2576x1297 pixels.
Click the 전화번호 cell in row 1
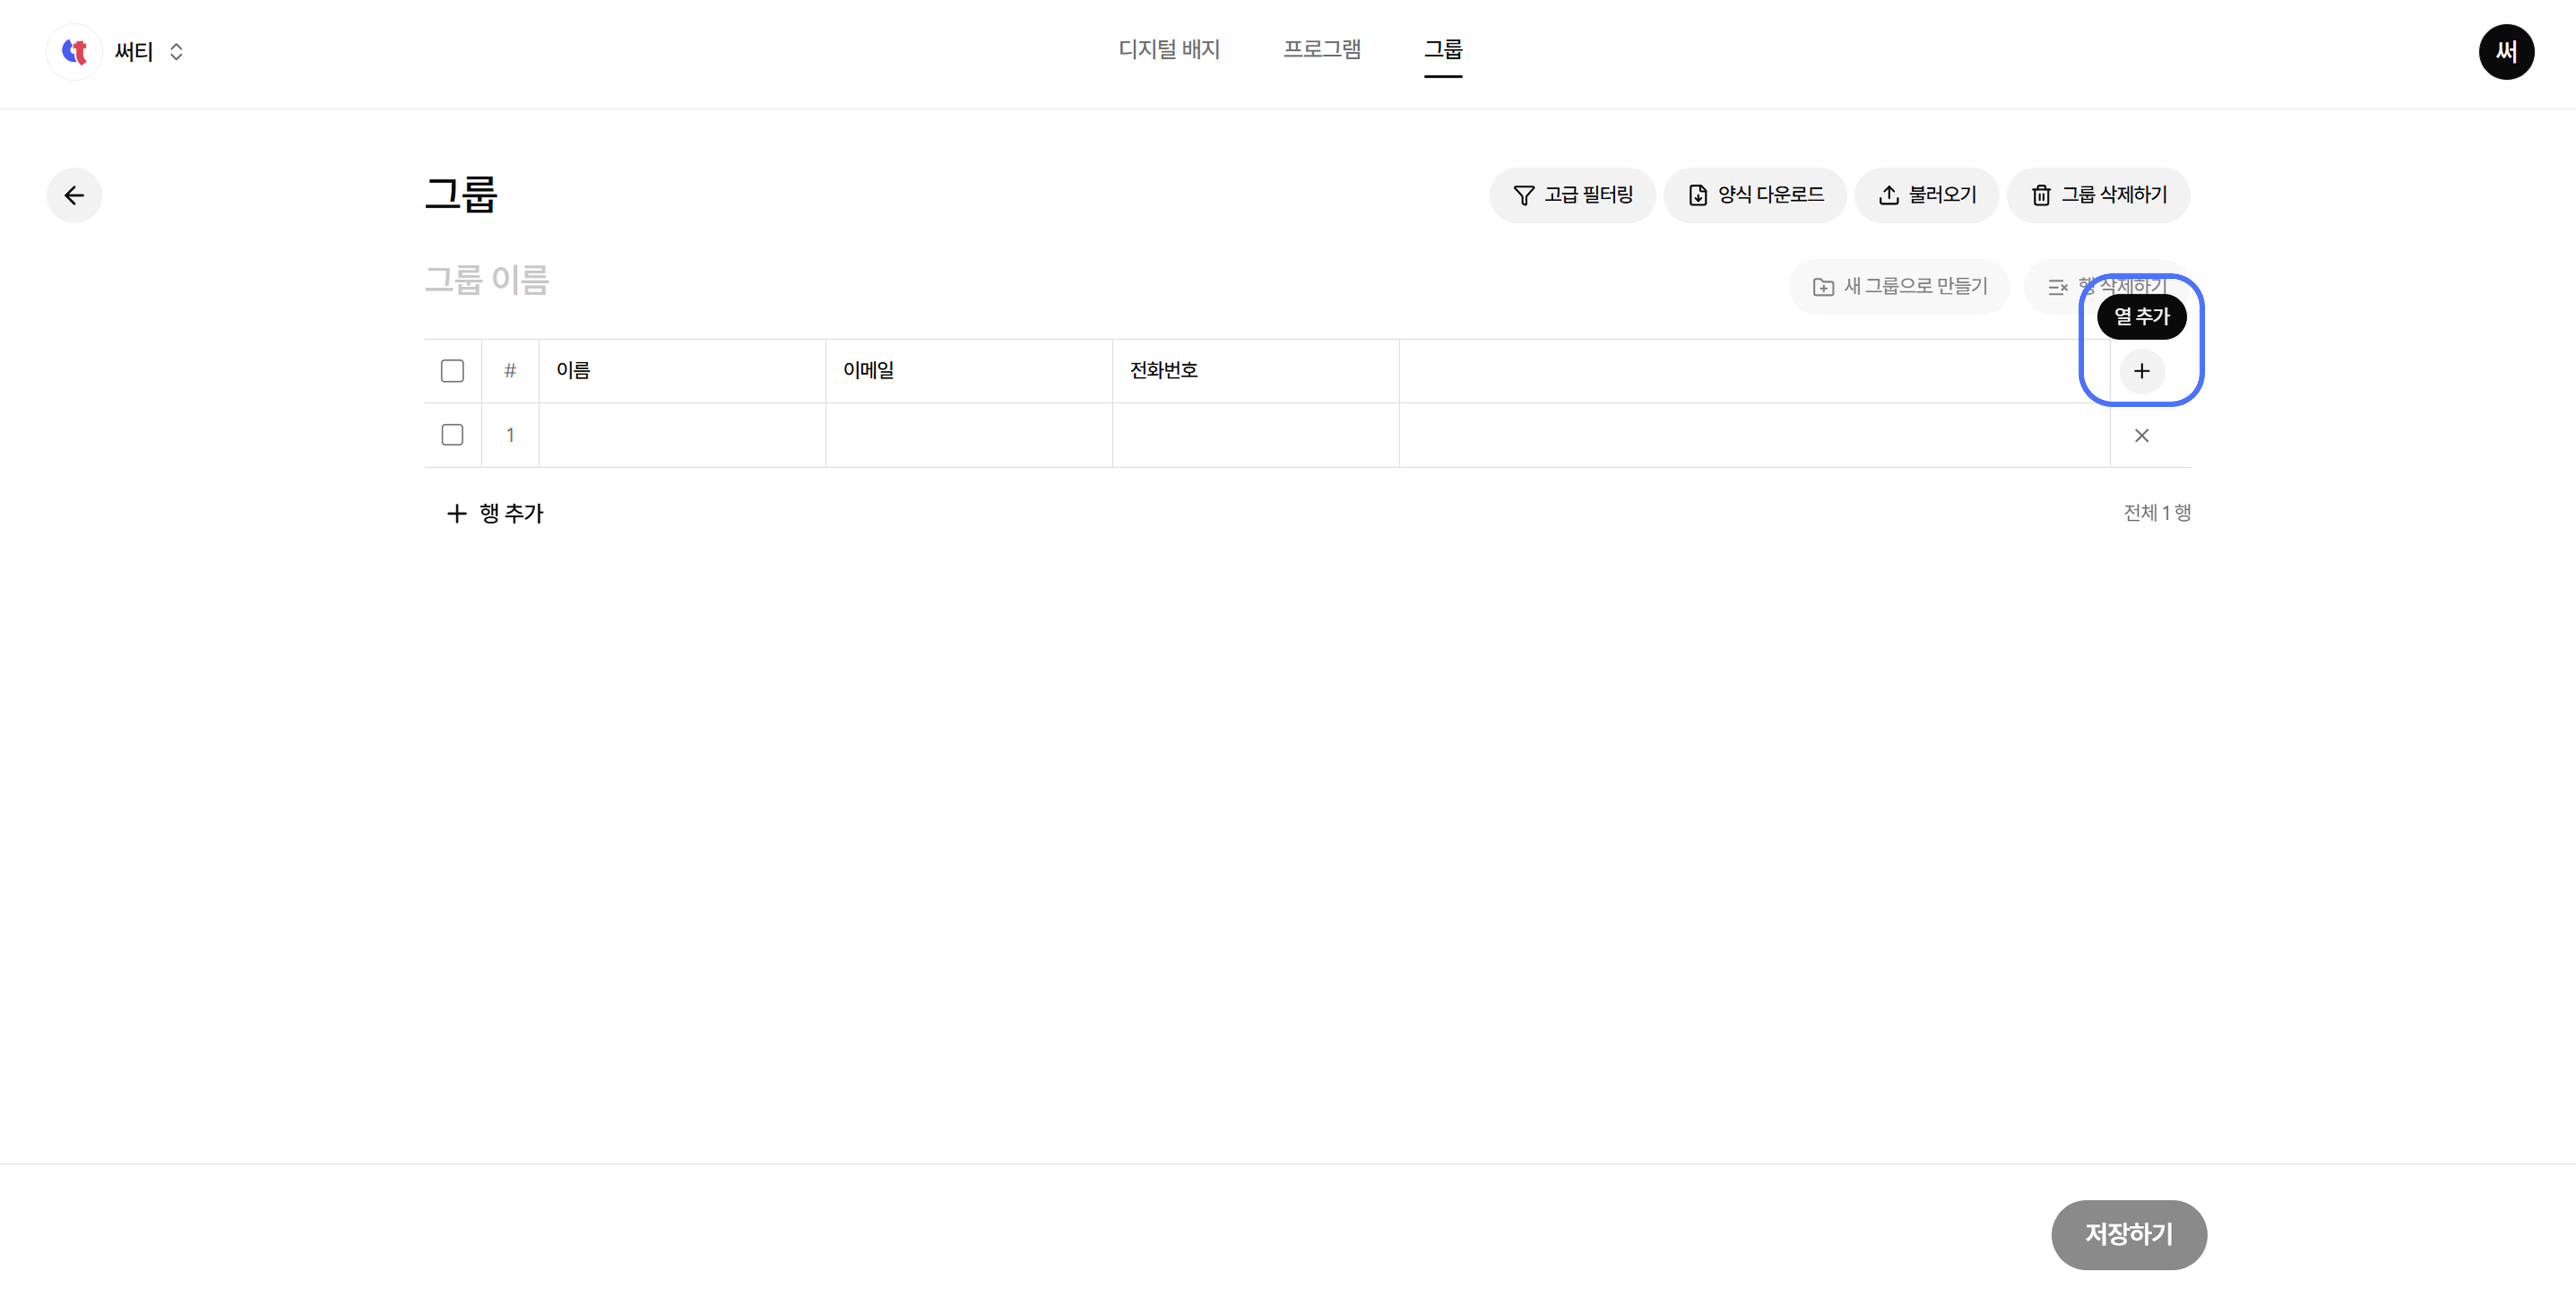click(1256, 435)
